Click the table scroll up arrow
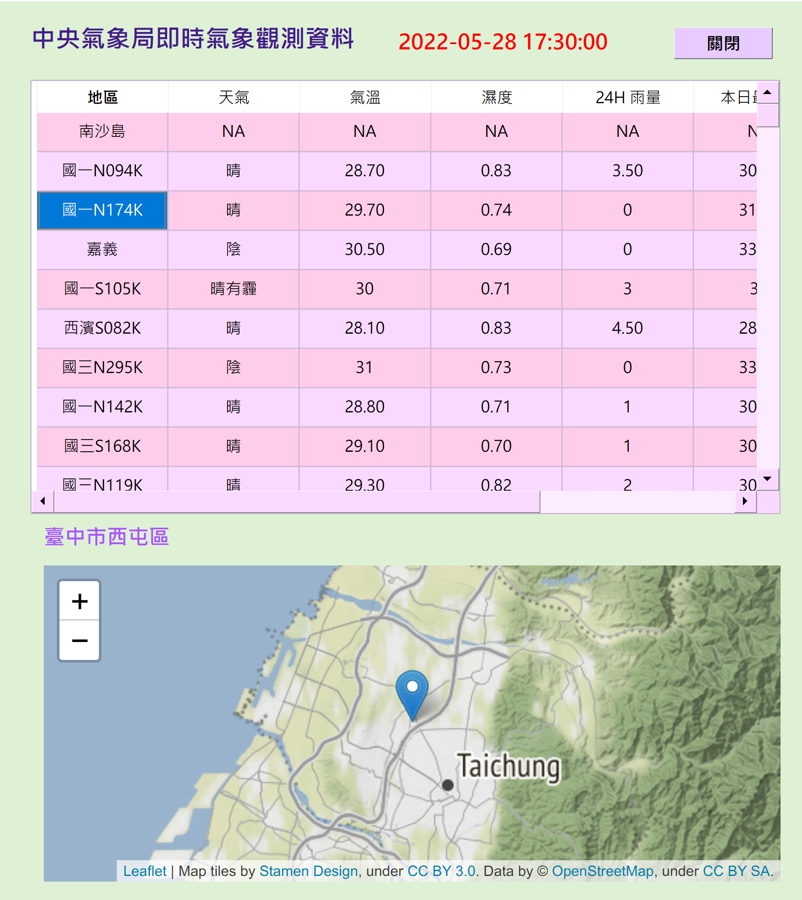This screenshot has width=802, height=900. tap(767, 93)
